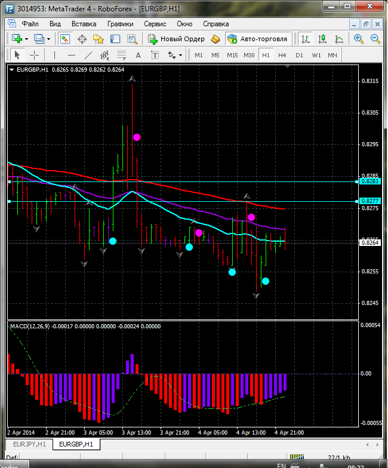Open the Сервис menu
The width and height of the screenshot is (388, 468).
pyautogui.click(x=155, y=24)
